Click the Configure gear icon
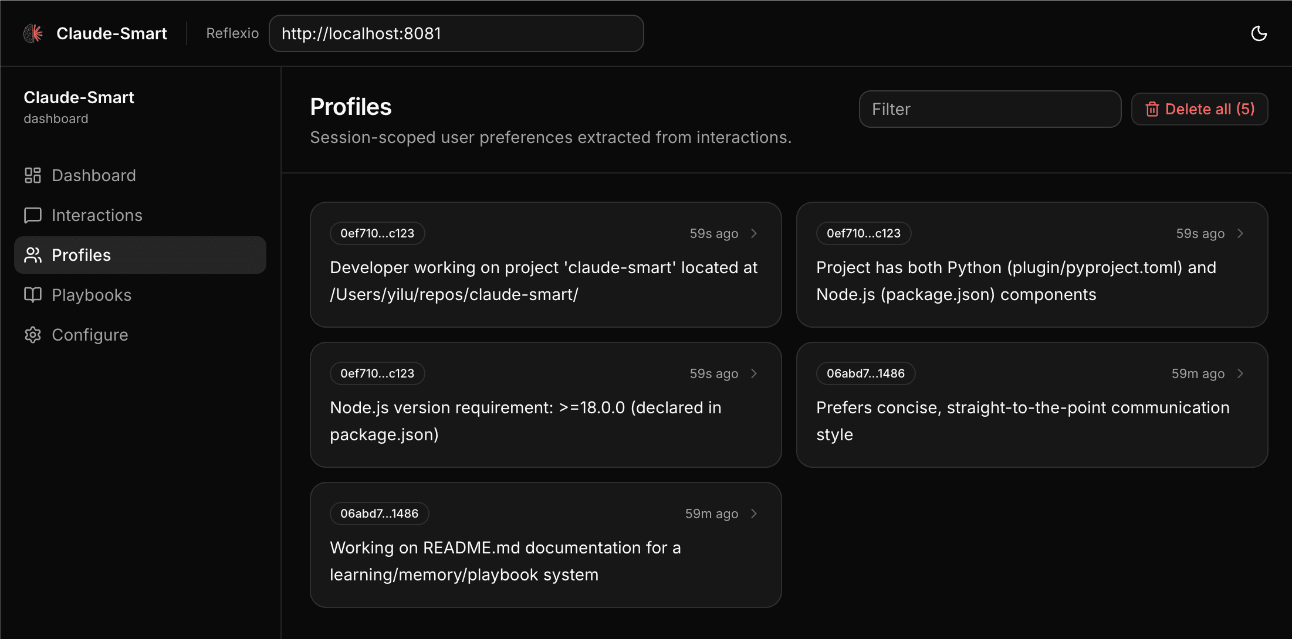The image size is (1292, 639). coord(32,335)
